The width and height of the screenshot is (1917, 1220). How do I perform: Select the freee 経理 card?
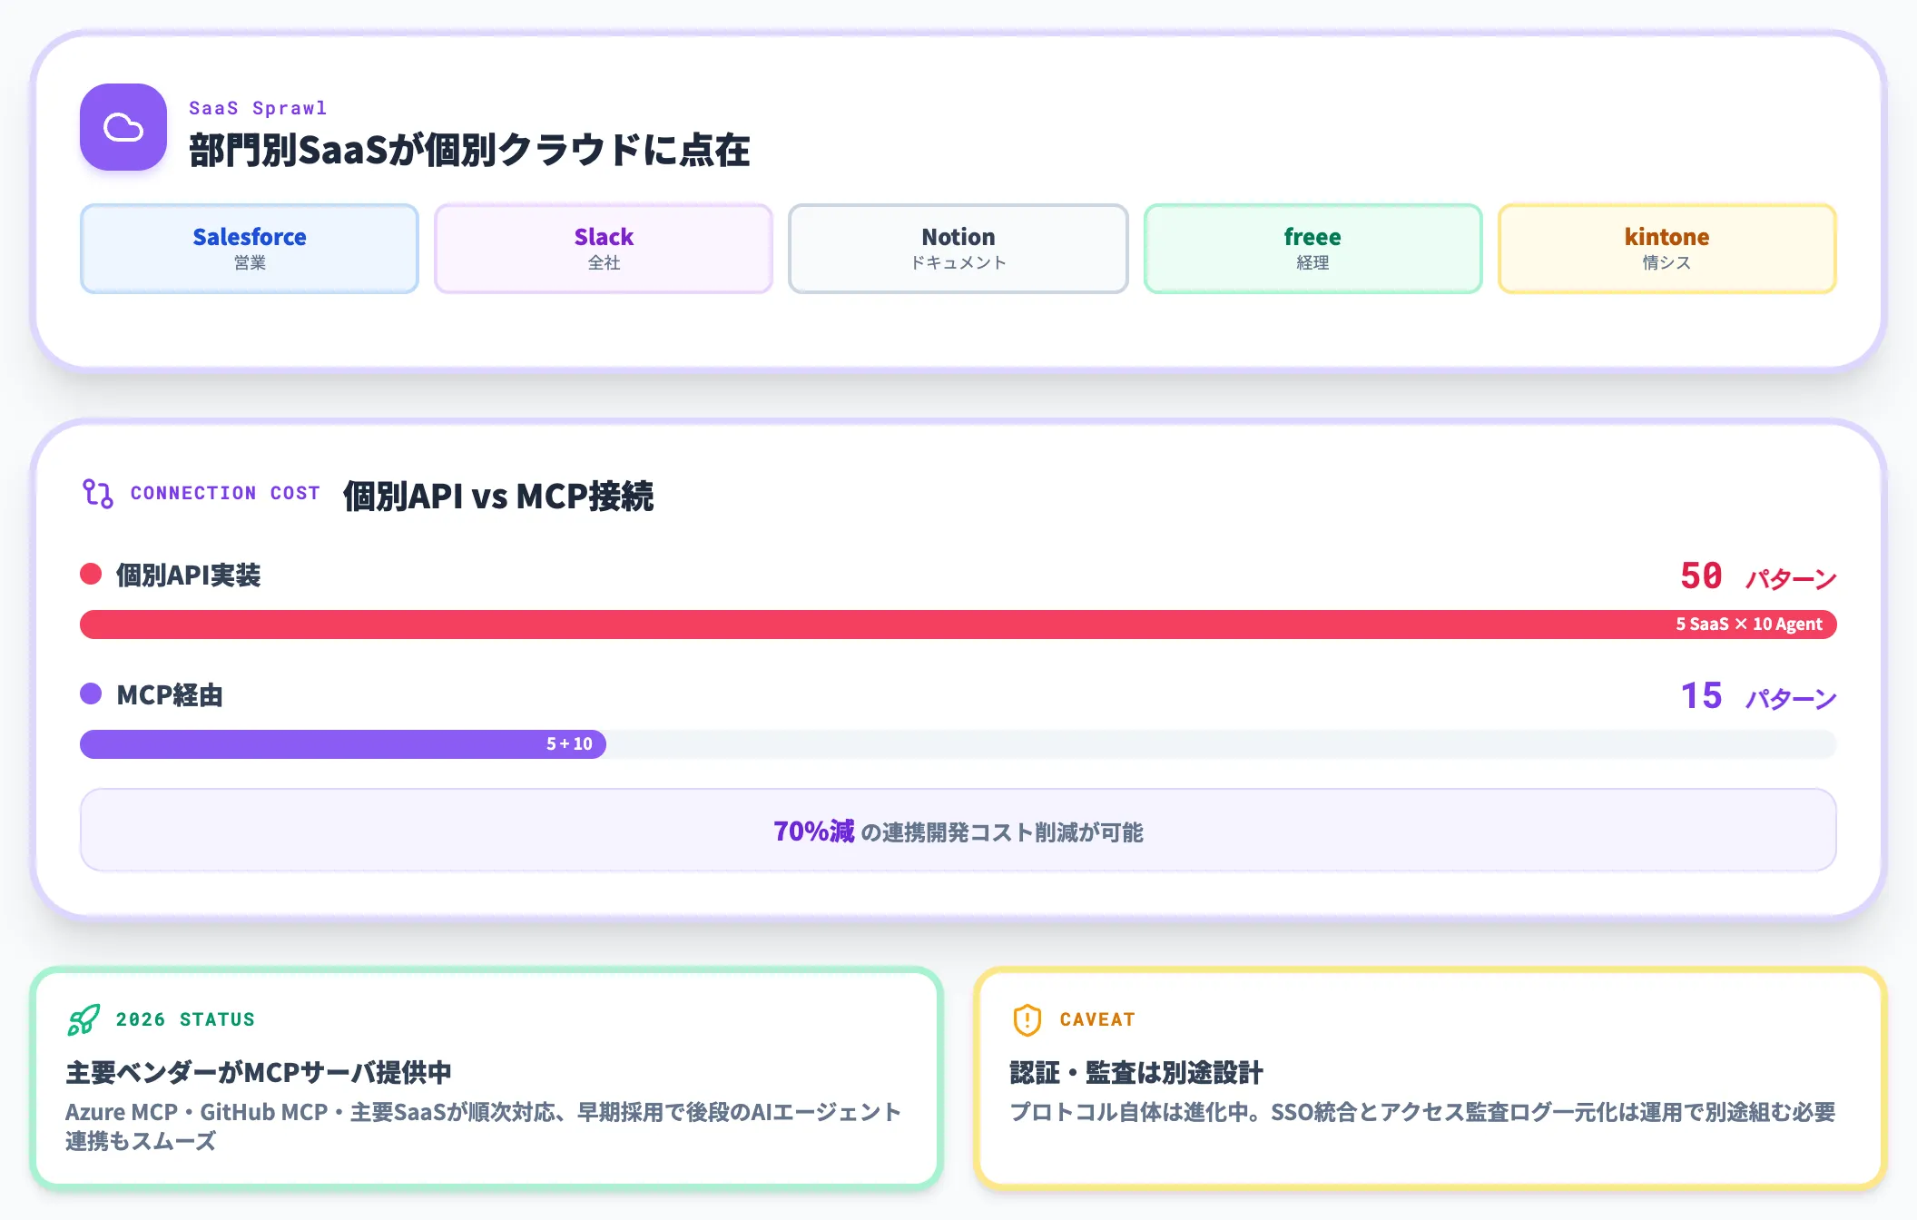pyautogui.click(x=1312, y=249)
